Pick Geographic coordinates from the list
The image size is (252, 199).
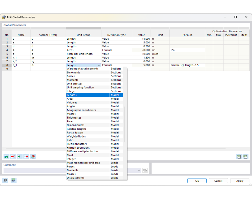(x=94, y=110)
